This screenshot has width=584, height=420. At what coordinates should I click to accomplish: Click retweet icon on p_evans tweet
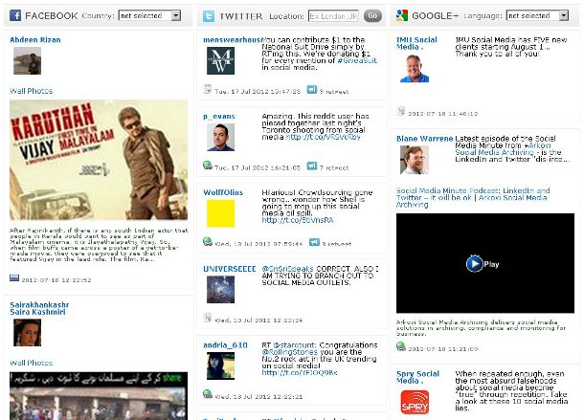[312, 166]
